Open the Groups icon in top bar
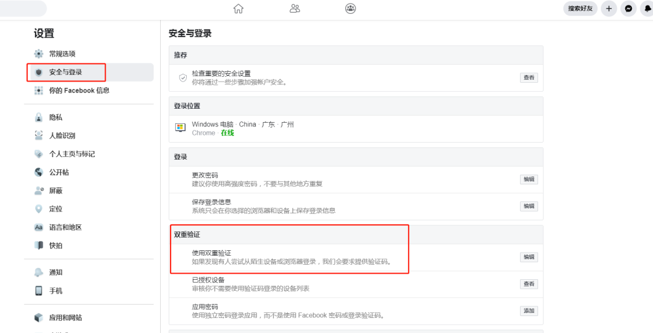The image size is (653, 333). tap(351, 8)
